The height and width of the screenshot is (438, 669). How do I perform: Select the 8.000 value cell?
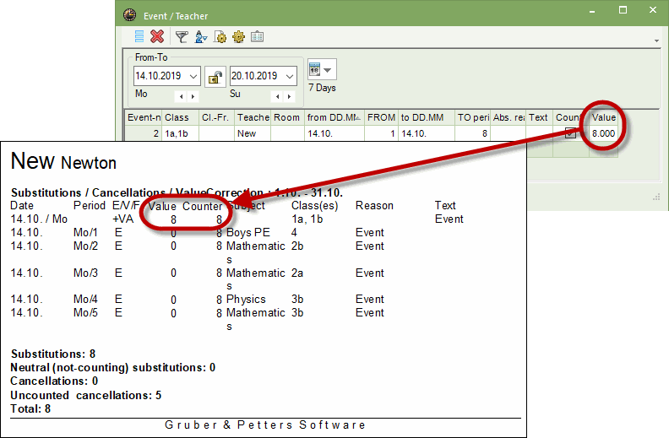click(603, 133)
